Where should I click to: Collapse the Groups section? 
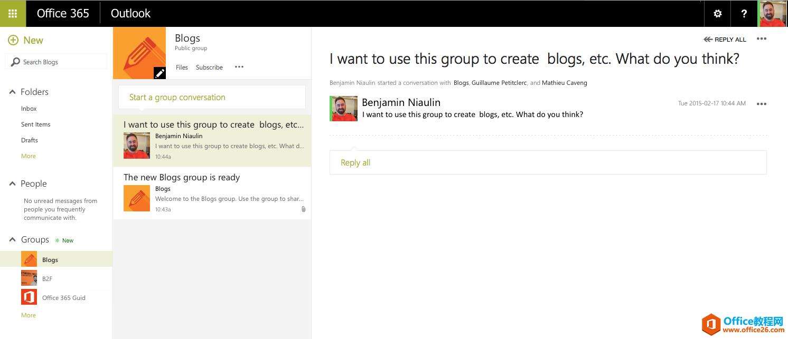[12, 239]
